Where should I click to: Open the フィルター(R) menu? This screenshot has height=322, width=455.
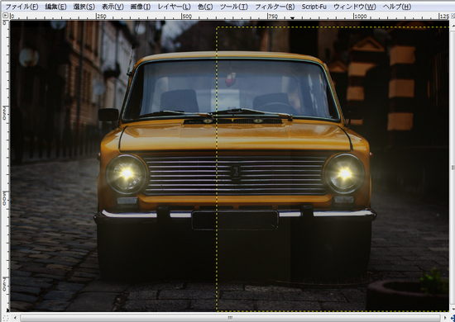[x=275, y=7]
